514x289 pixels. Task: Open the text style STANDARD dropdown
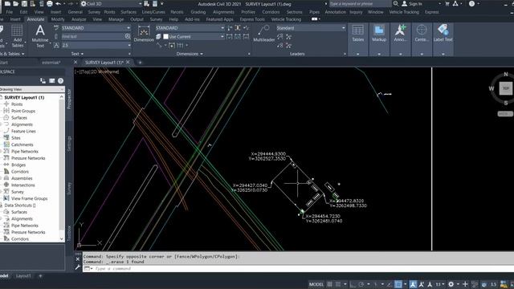click(x=96, y=28)
